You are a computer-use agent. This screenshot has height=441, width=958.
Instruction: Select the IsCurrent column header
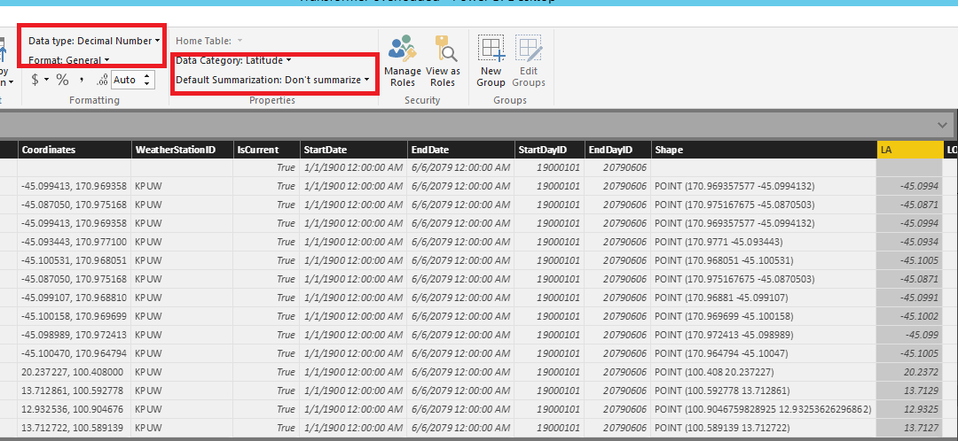click(x=266, y=150)
